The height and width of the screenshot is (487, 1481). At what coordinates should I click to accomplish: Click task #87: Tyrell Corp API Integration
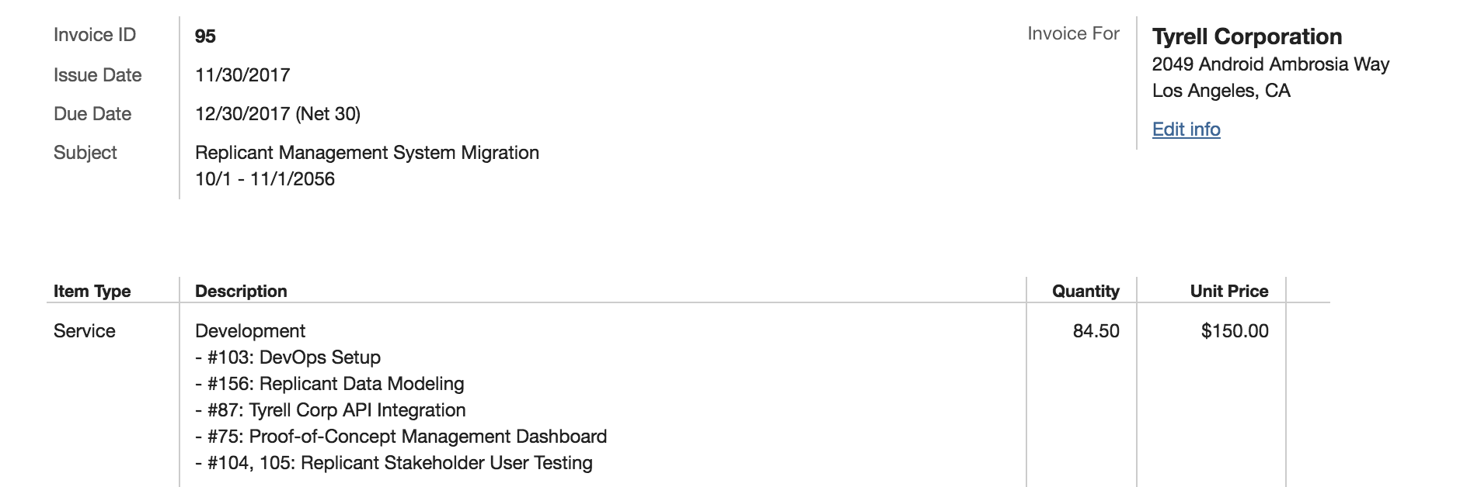point(329,410)
